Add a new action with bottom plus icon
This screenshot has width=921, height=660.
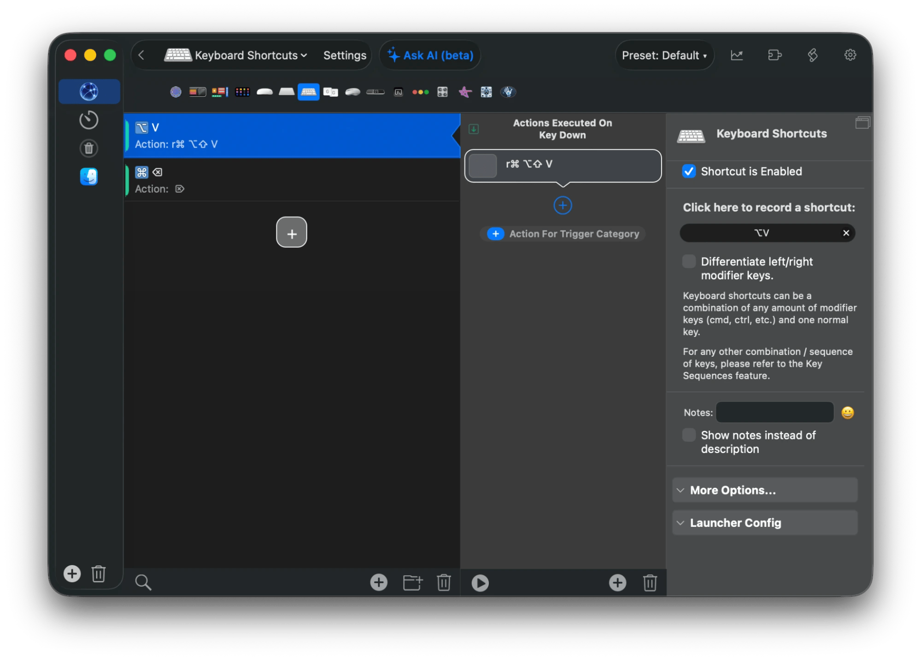point(617,583)
